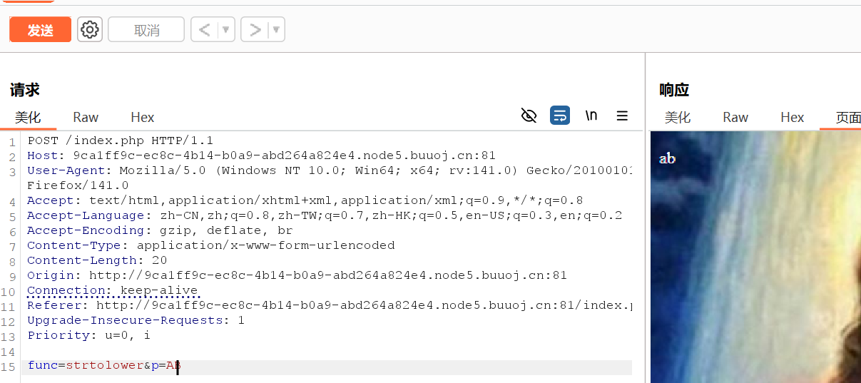Select the request 美化 pretty tab
Viewport: 861px width, 383px height.
tap(29, 118)
